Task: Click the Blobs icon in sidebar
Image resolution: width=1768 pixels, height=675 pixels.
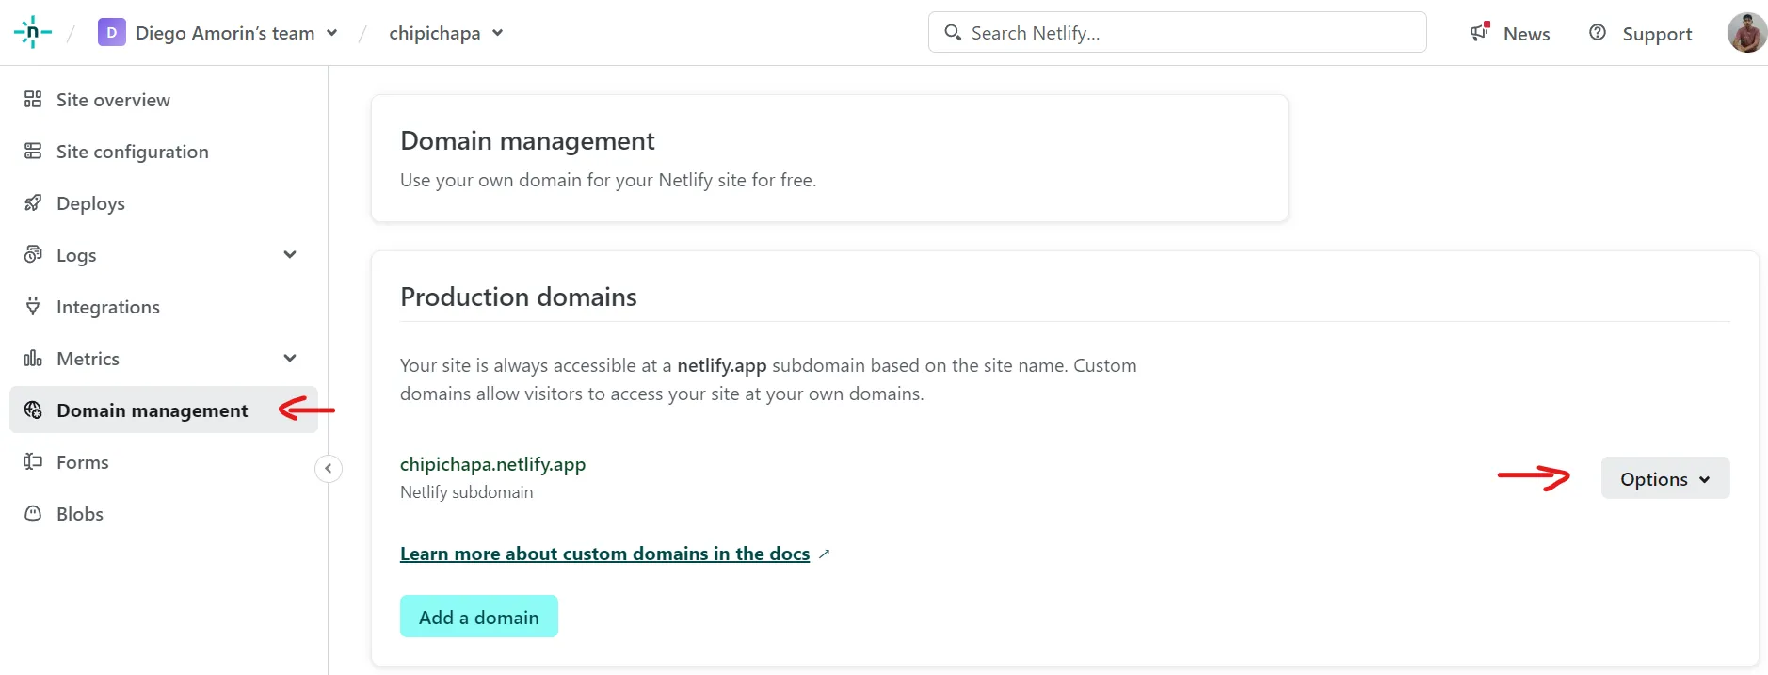Action: (33, 513)
